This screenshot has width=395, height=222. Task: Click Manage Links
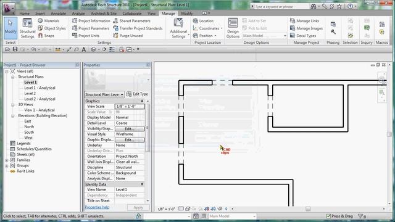304,21
